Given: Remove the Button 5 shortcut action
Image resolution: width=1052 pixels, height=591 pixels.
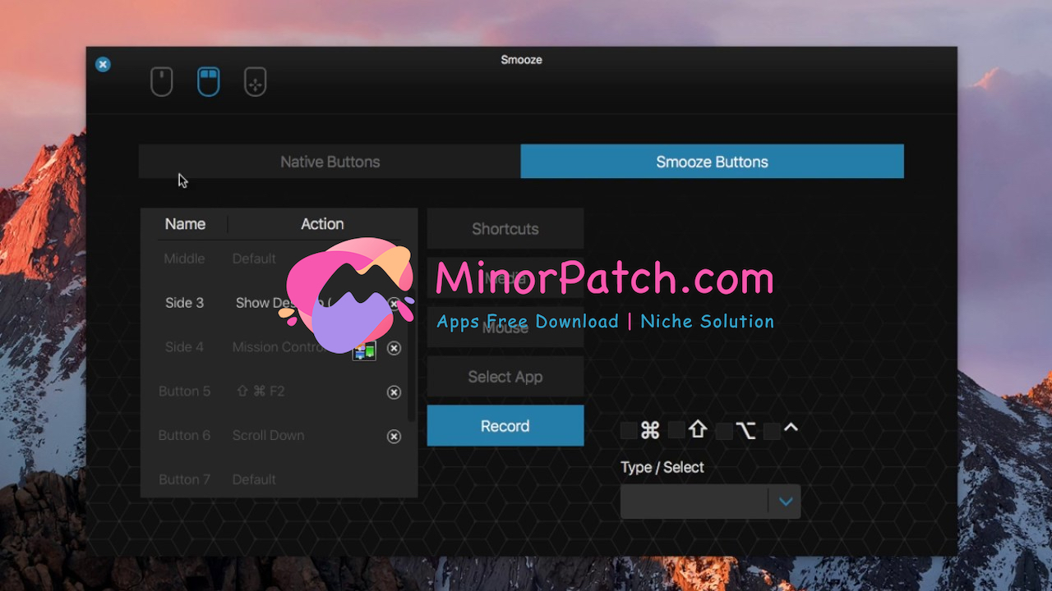Looking at the screenshot, I should pos(394,392).
